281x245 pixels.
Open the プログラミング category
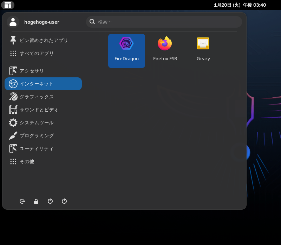(43, 135)
